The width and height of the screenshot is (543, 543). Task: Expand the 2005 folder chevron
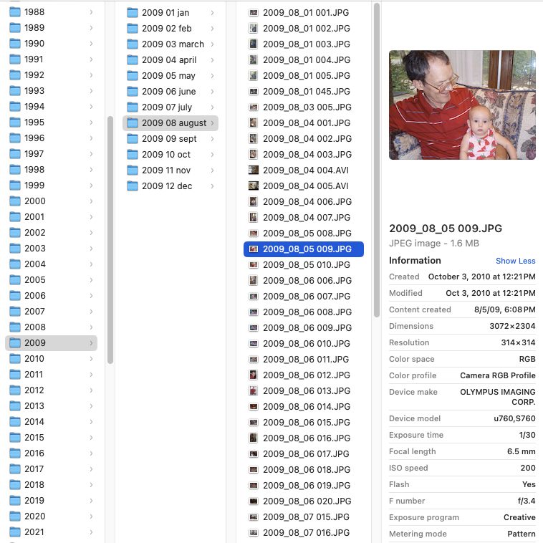pos(91,280)
